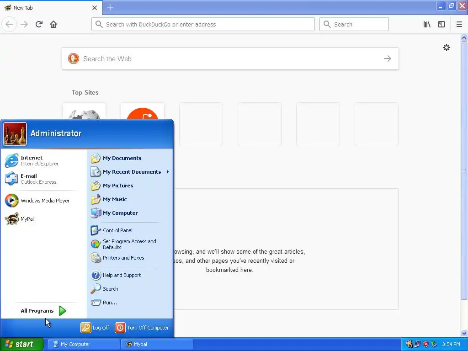The image size is (468, 351).
Task: Click the Windows start button
Action: coord(21,344)
